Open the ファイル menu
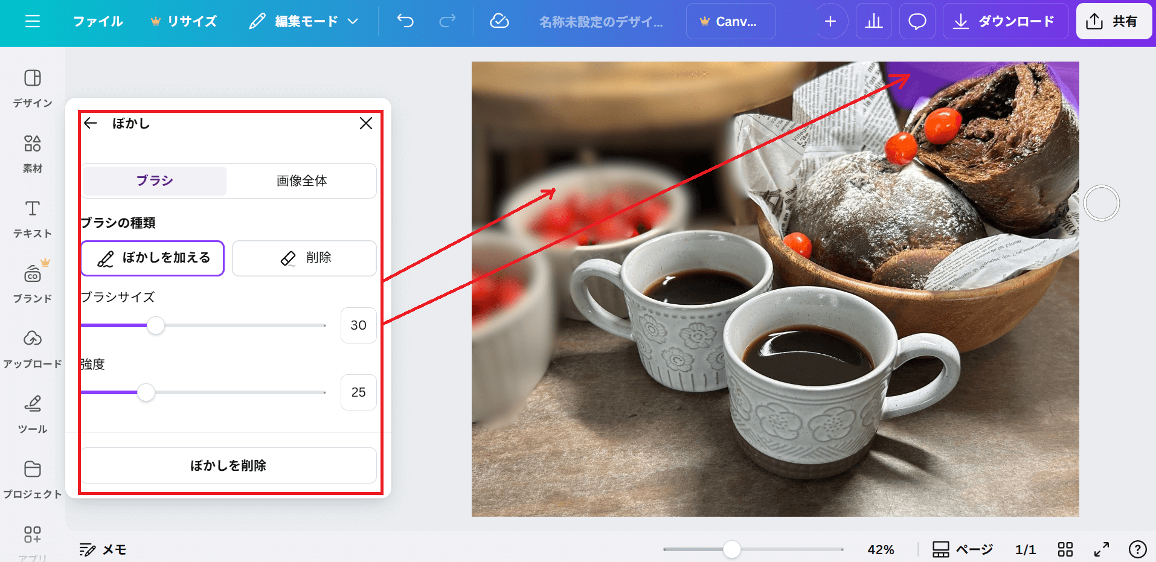The image size is (1156, 562). [98, 22]
